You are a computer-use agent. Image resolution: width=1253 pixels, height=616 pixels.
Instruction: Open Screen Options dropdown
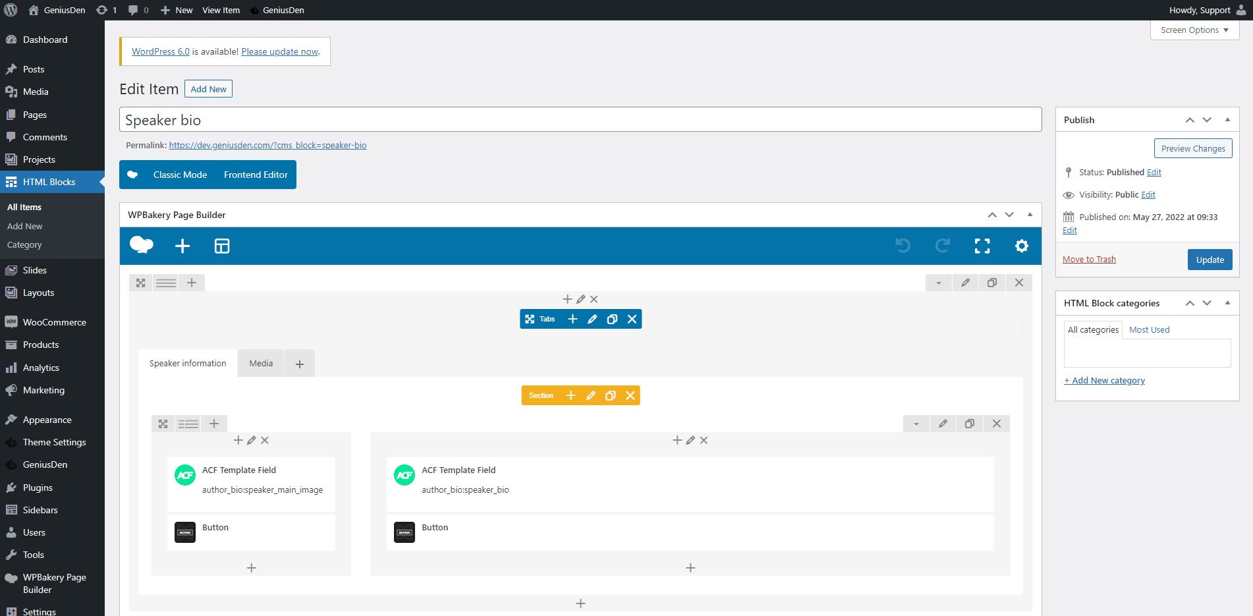coord(1194,30)
